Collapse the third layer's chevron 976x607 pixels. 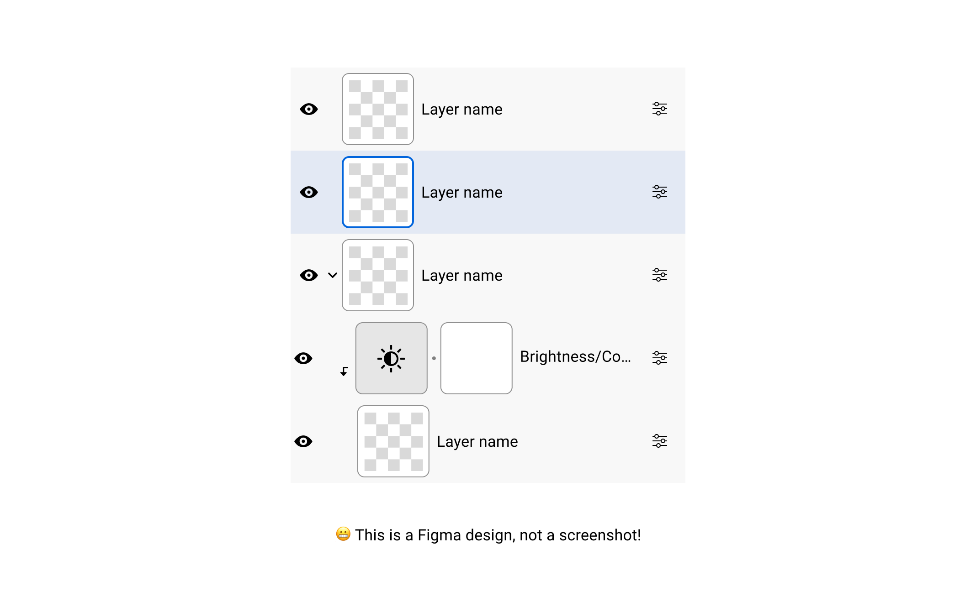(x=333, y=275)
